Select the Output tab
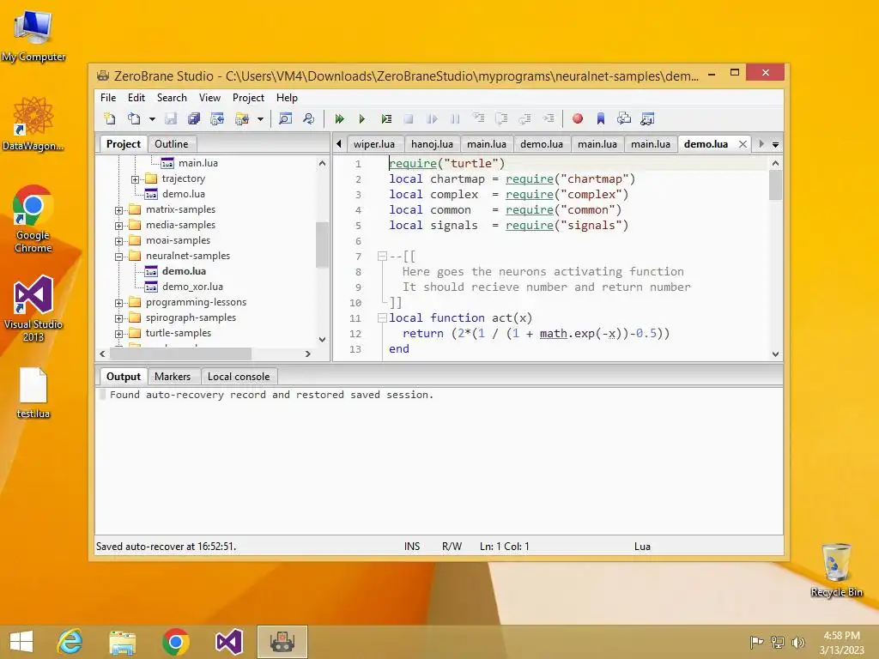 tap(124, 377)
